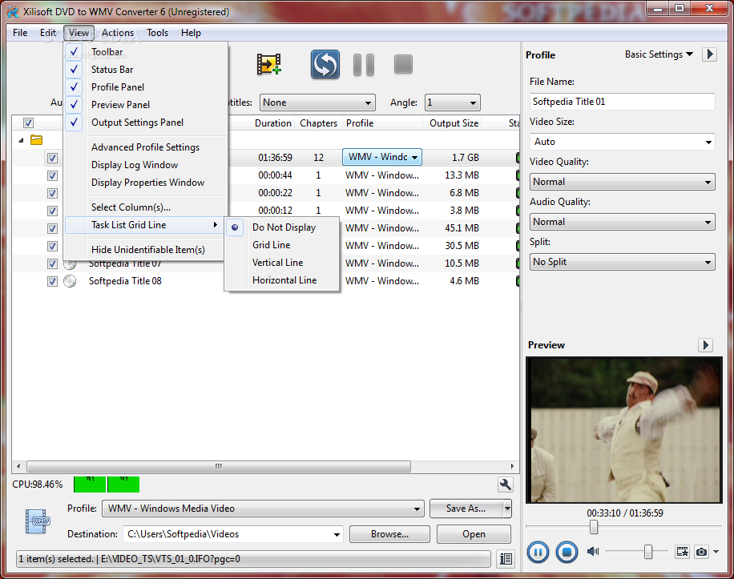Screen dimensions: 734x579
Task: Choose Display Properties Window menu item
Action: click(145, 183)
